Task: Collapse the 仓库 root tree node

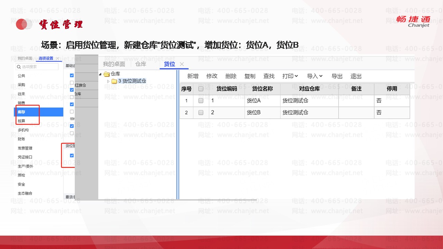Action: (100, 74)
